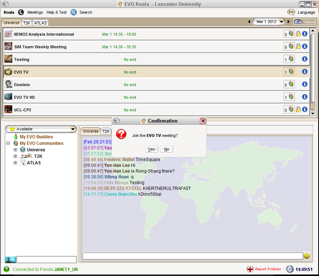Go to next date with right arrow
The width and height of the screenshot is (319, 276).
coord(289,22)
